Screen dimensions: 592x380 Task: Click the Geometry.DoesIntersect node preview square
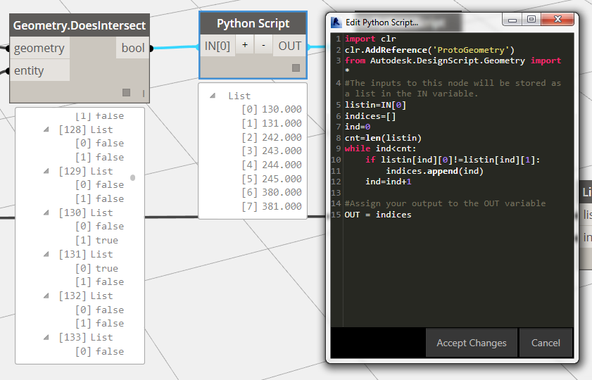coord(126,93)
